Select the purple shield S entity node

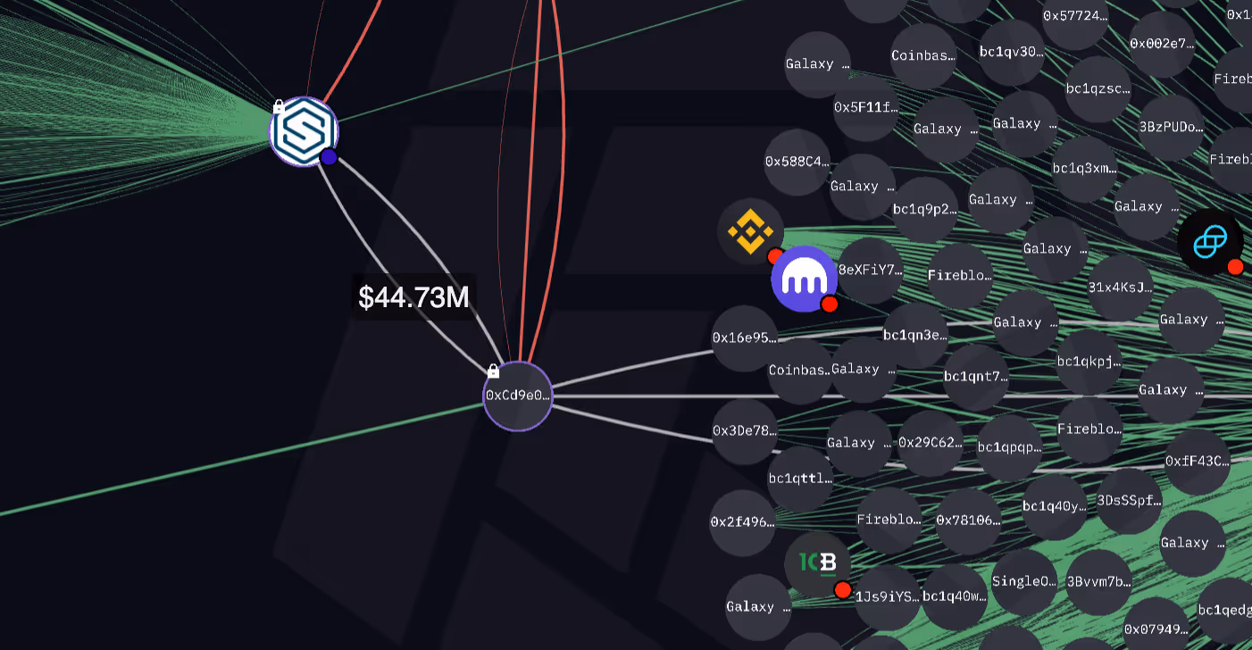click(x=304, y=131)
